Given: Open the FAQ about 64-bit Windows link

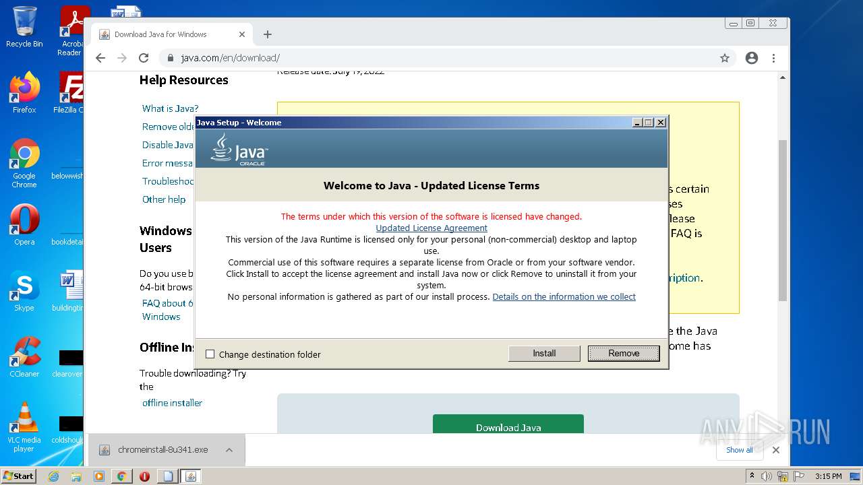Looking at the screenshot, I should click(167, 310).
